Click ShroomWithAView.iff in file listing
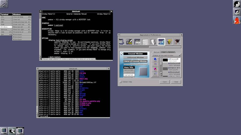 pyautogui.click(x=88, y=82)
